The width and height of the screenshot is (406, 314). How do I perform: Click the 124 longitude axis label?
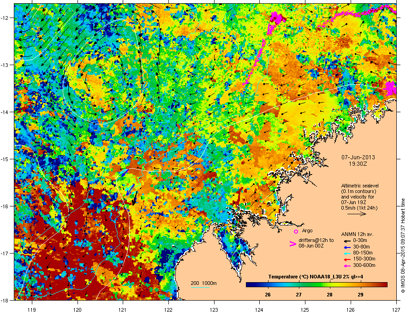tap(259, 309)
